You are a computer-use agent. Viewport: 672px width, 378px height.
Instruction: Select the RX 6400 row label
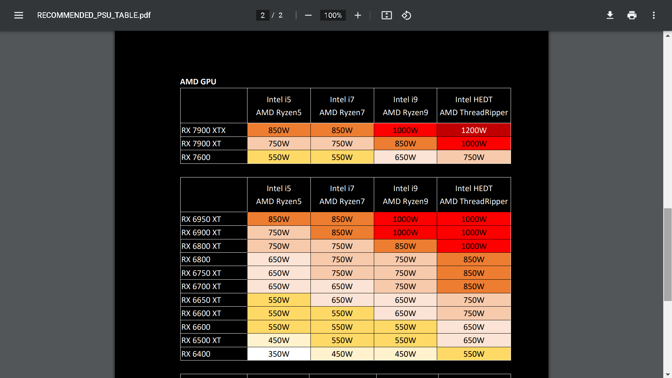click(214, 354)
